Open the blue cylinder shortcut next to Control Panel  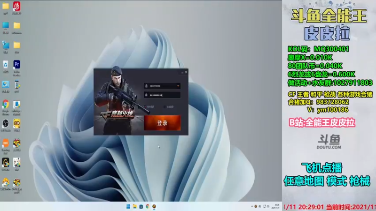pos(16,84)
